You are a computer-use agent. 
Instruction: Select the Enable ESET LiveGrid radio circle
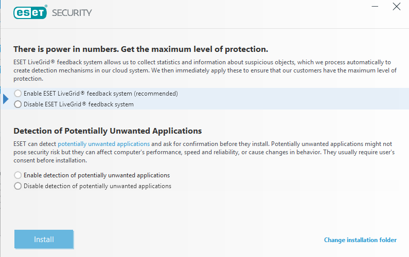[18, 94]
